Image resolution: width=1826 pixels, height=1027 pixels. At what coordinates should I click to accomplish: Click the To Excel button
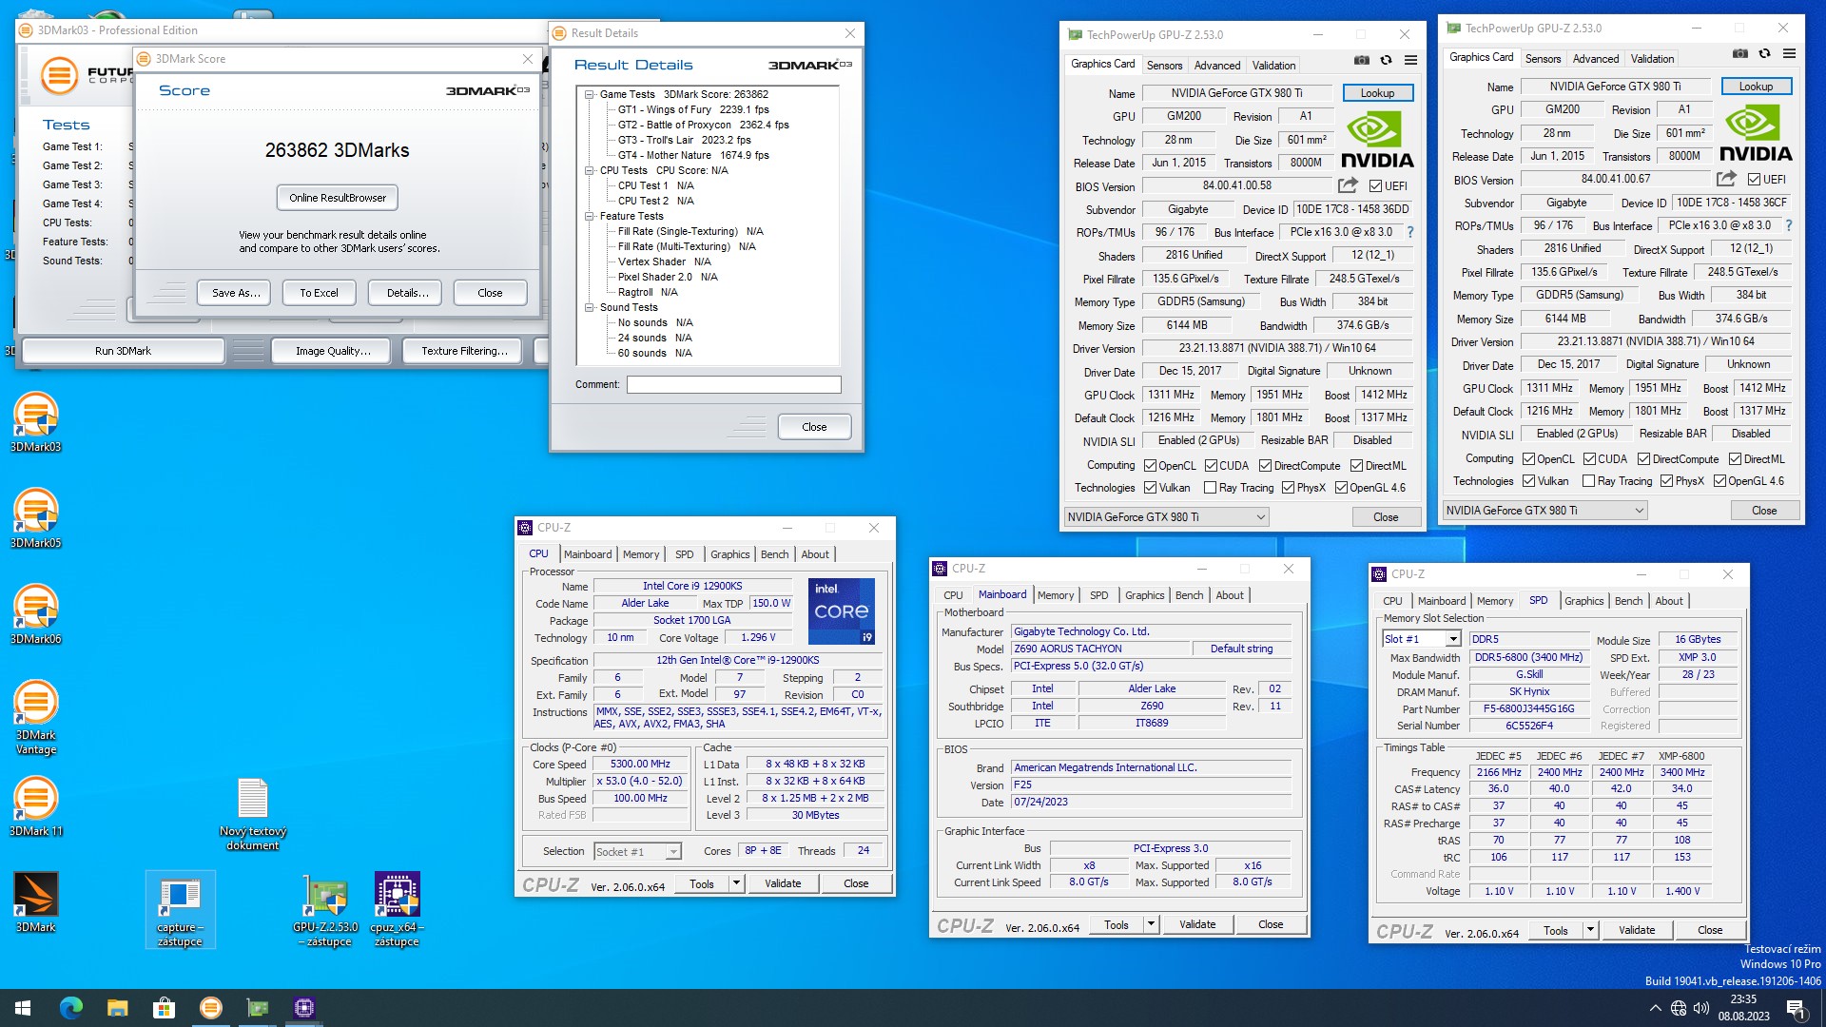point(319,293)
